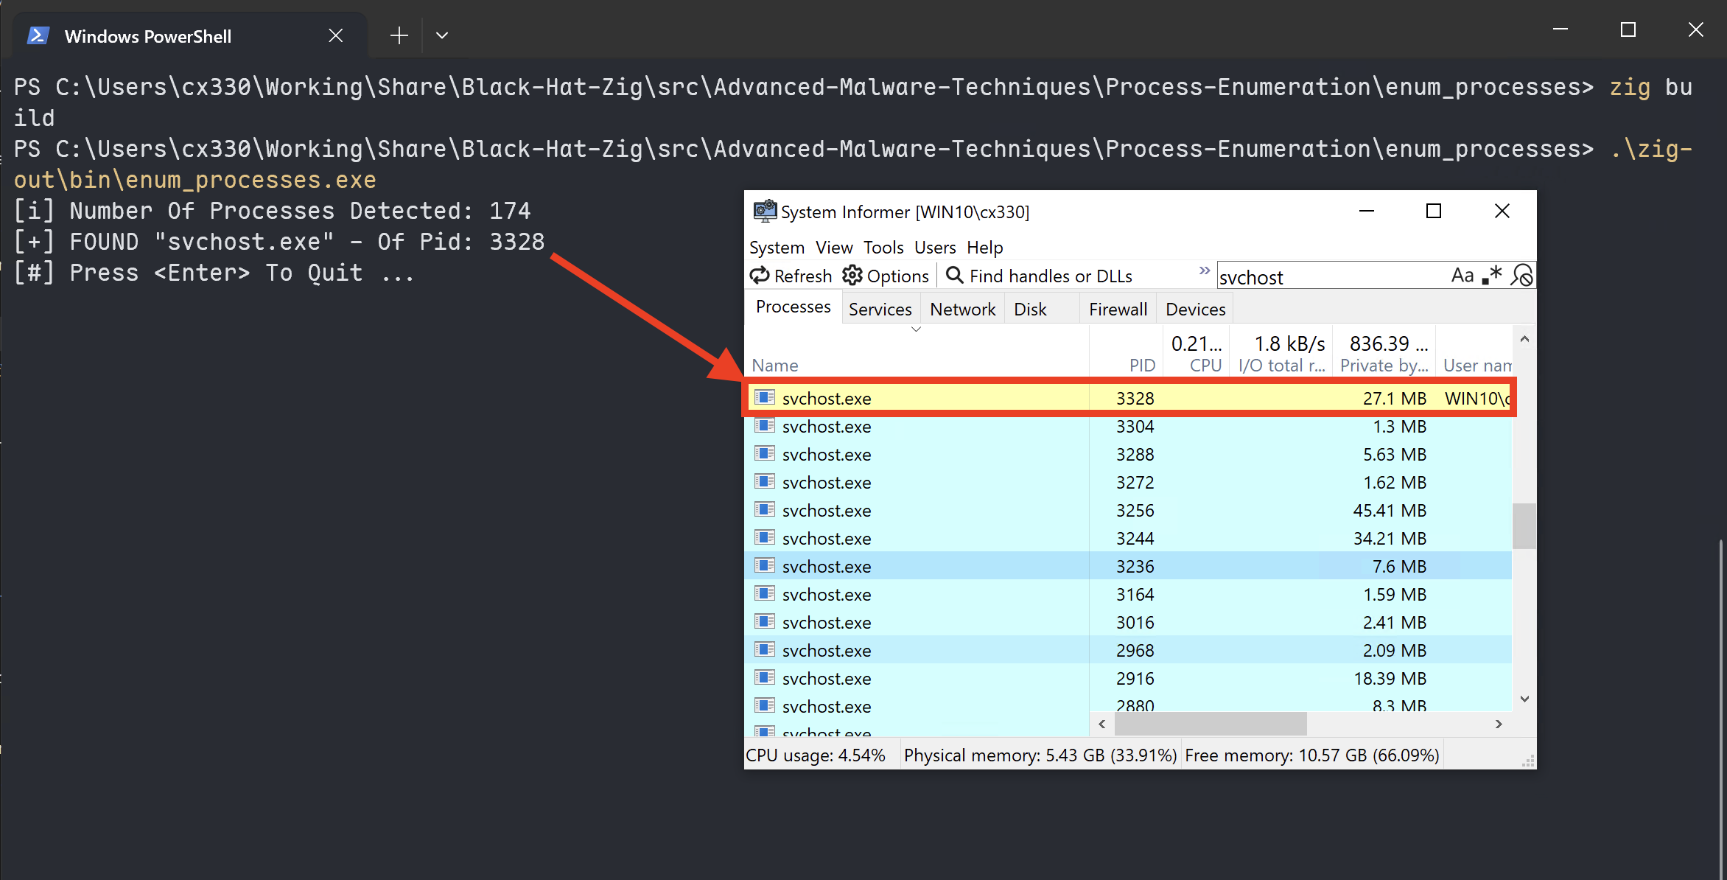The width and height of the screenshot is (1727, 880).
Task: Sort by the PID column header
Action: point(1141,366)
